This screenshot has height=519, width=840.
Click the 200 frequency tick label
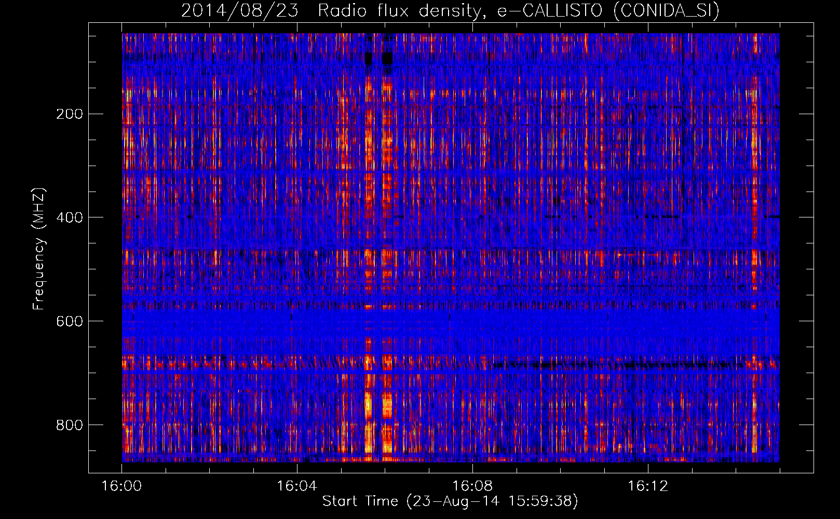coord(70,114)
